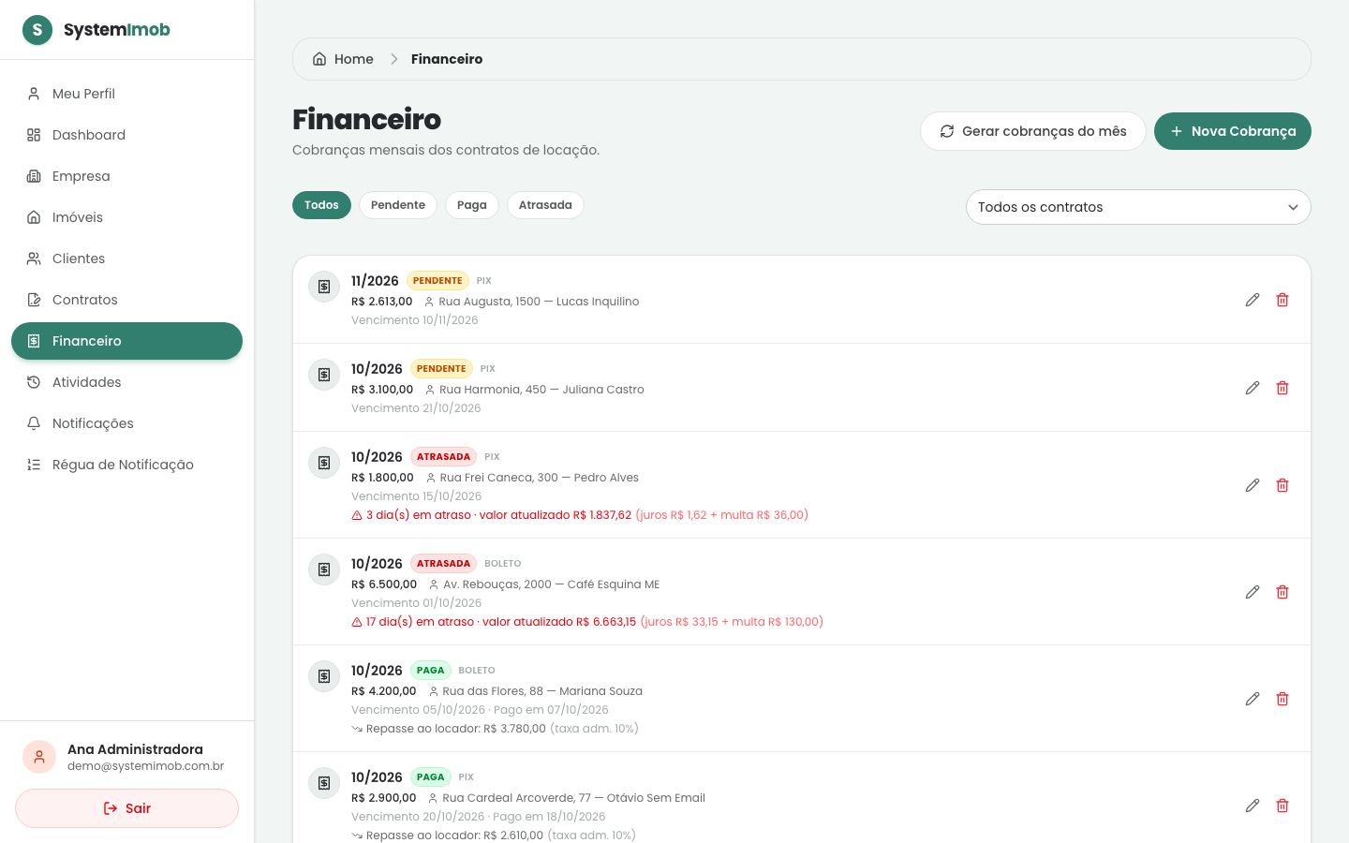This screenshot has height=843, width=1349.
Task: Click Nova Cobrança button
Action: [1233, 131]
